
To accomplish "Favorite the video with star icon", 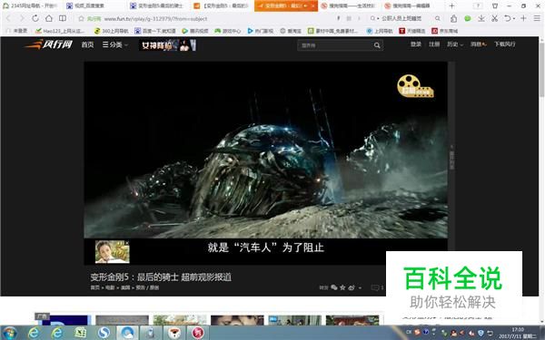I will (x=342, y=287).
